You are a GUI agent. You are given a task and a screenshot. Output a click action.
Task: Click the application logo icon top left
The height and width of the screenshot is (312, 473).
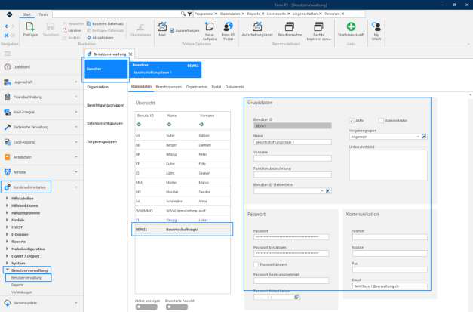(9, 14)
